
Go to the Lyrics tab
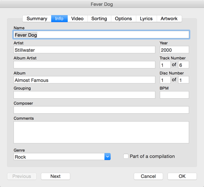(146, 19)
